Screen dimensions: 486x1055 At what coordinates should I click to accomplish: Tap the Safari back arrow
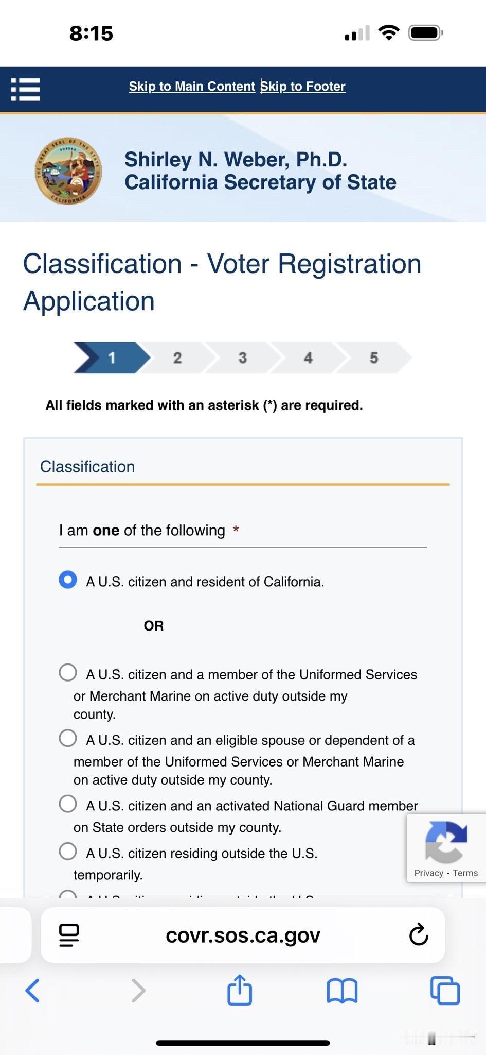pyautogui.click(x=32, y=990)
